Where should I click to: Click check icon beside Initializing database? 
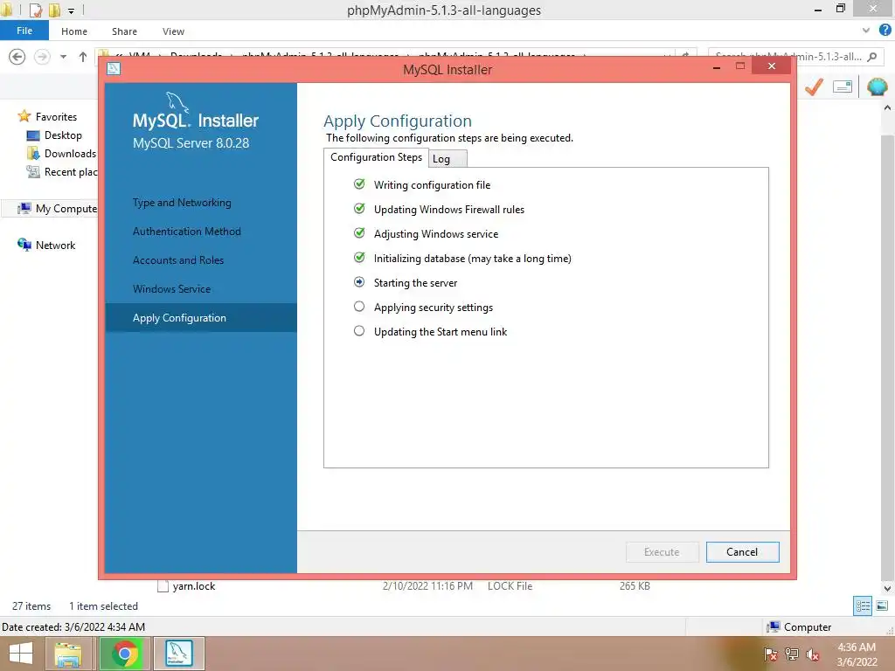(359, 258)
